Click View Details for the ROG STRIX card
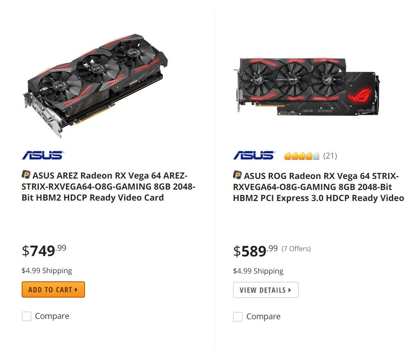The height and width of the screenshot is (349, 414). (266, 290)
